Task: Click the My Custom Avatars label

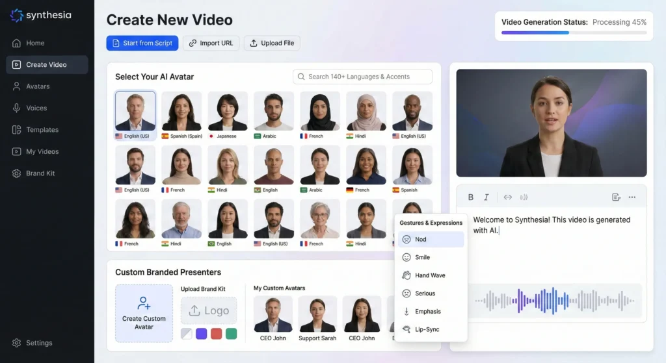Action: [280, 288]
